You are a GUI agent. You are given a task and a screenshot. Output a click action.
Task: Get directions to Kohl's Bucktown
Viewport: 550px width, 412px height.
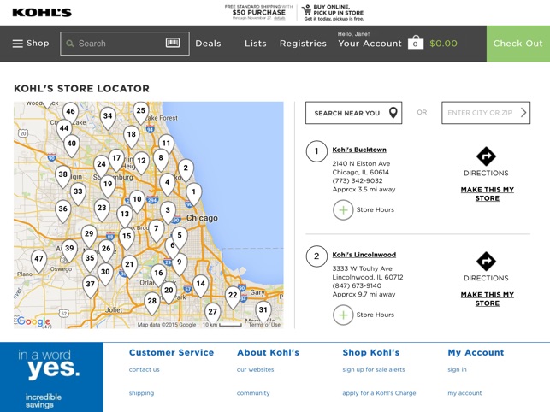point(486,162)
